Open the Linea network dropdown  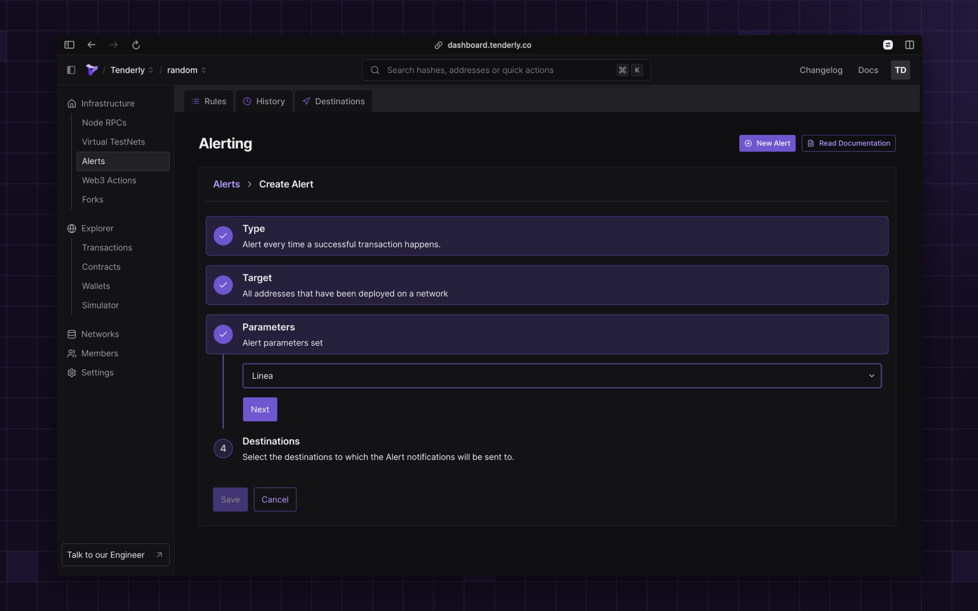tap(562, 376)
